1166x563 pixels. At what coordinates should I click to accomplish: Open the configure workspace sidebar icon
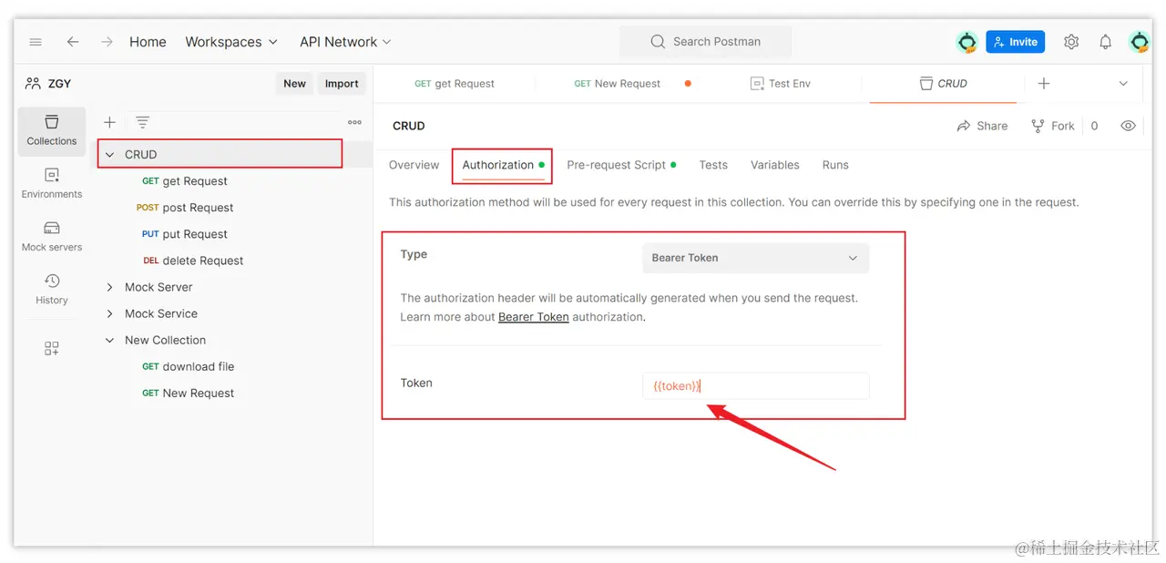(x=52, y=348)
